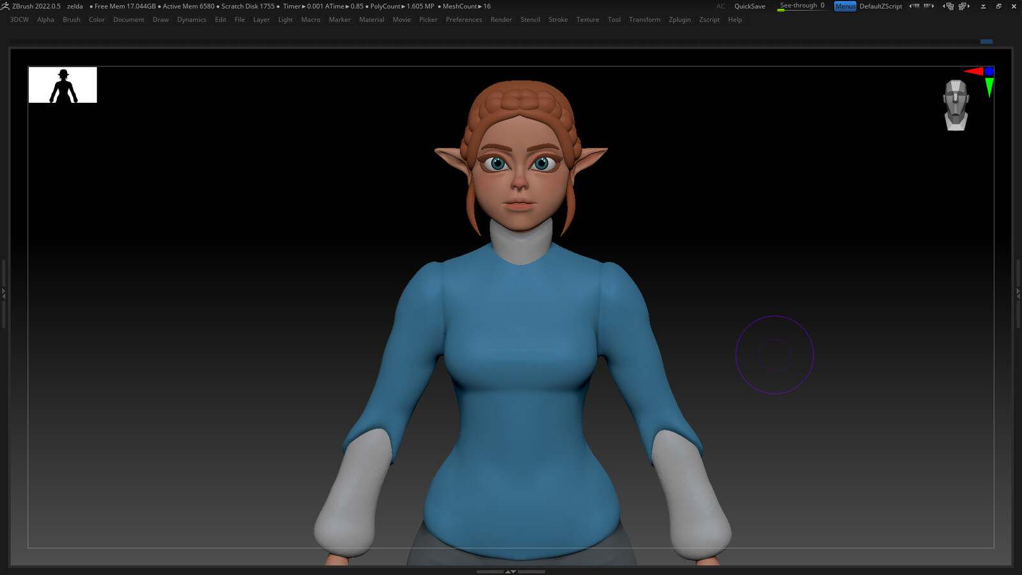Open the Stroke menu
Screen dimensions: 1022x575
point(558,20)
